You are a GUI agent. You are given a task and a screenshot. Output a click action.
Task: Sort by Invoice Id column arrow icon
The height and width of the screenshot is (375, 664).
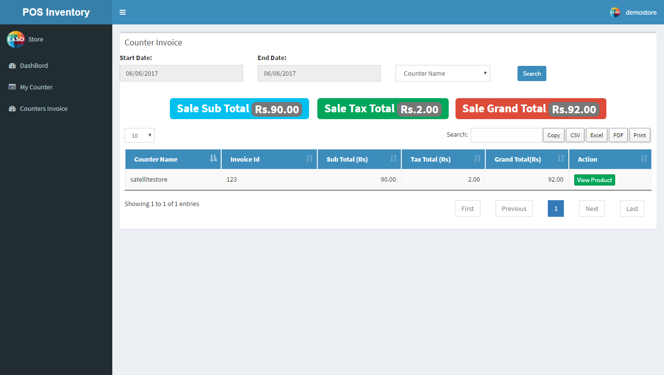pyautogui.click(x=310, y=158)
